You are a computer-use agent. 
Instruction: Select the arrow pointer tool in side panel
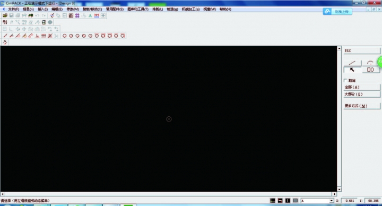352,70
